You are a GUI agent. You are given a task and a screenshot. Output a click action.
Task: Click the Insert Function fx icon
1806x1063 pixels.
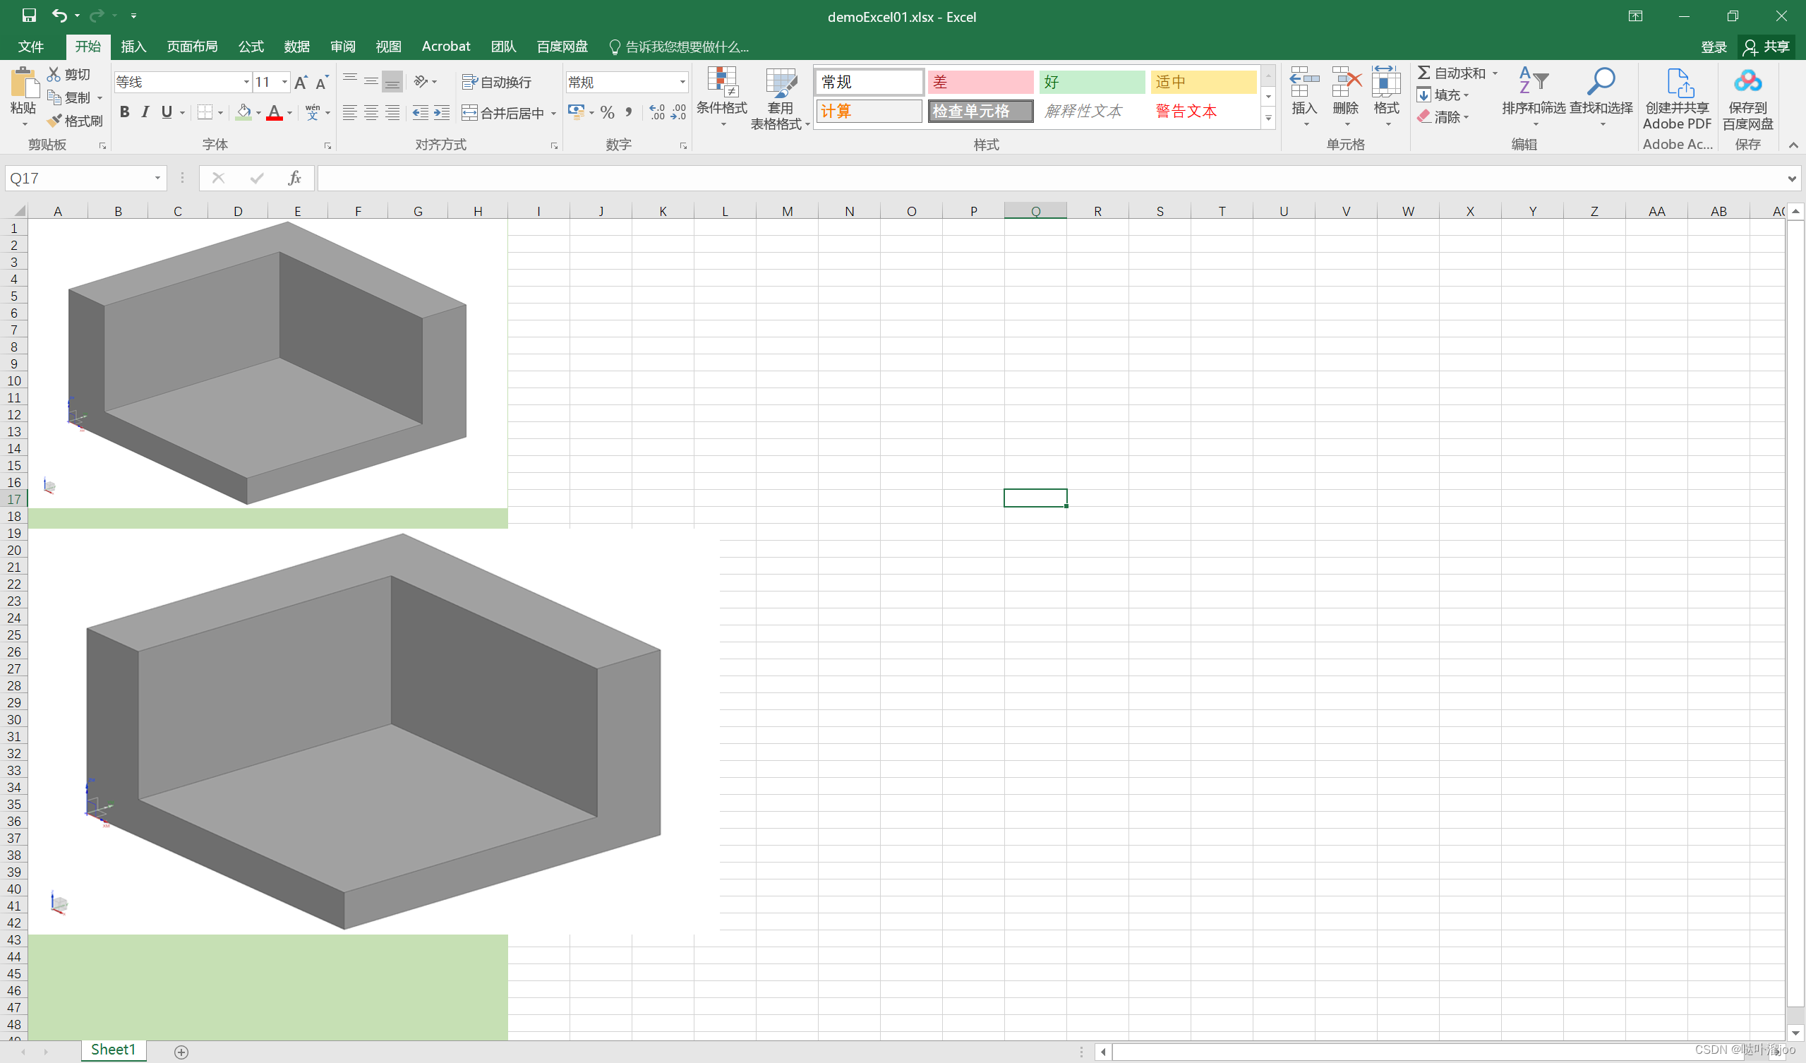point(294,178)
